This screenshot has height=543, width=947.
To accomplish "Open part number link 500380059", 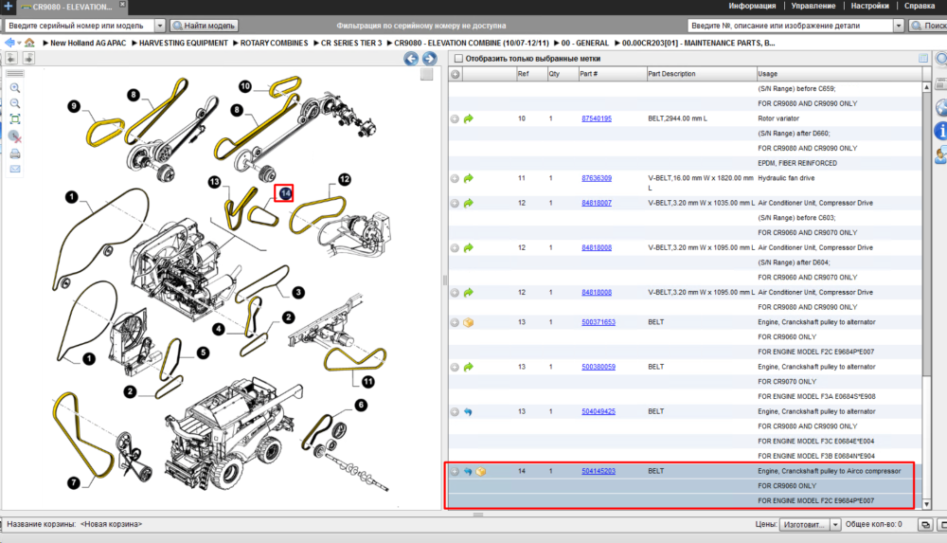I will click(598, 367).
